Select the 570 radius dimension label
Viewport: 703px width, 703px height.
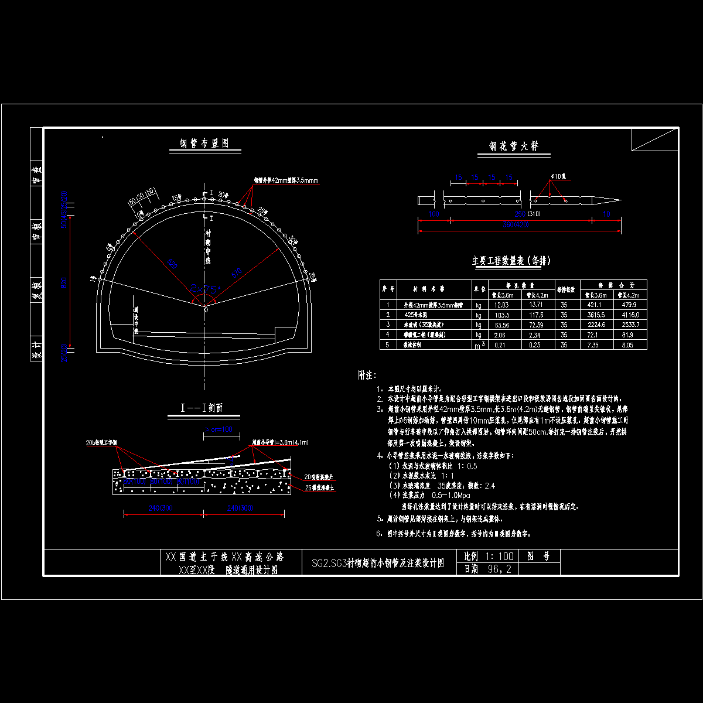point(236,272)
